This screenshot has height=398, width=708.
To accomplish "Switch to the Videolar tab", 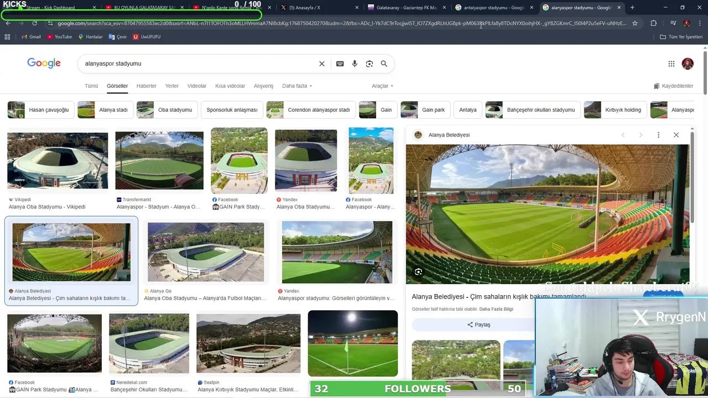I will pyautogui.click(x=197, y=86).
